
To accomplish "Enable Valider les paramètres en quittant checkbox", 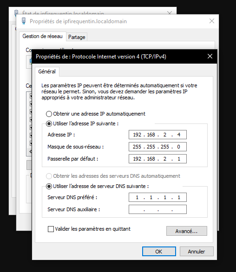I will [51, 229].
